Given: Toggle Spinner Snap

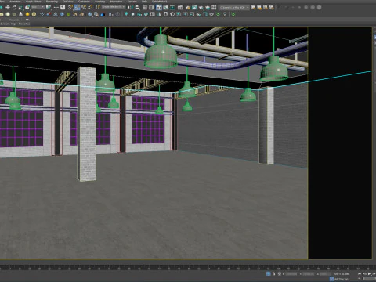Looking at the screenshot, I should point(90,7).
